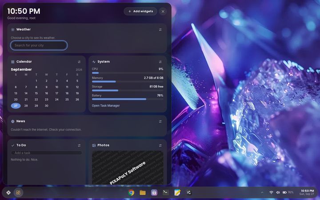
Task: Select September 19 in calendar
Action: 77,93
